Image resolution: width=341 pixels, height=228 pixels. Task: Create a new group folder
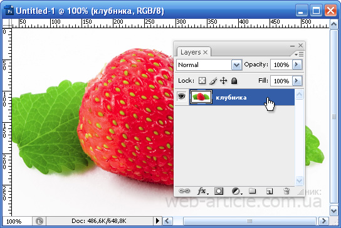pos(252,191)
